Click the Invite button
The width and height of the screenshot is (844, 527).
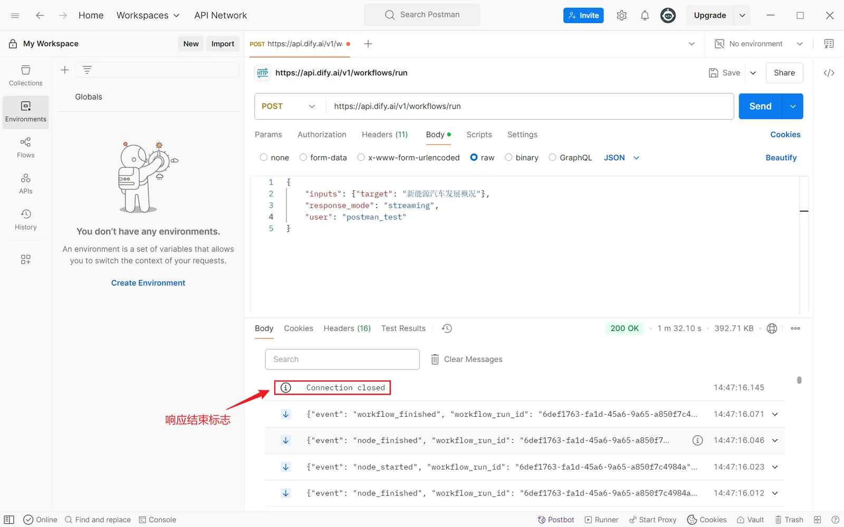click(583, 15)
